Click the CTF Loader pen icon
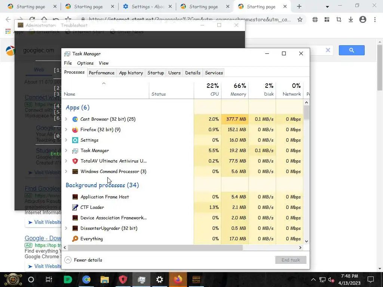Screen dimensions: 383x287 pyautogui.click(x=75, y=207)
